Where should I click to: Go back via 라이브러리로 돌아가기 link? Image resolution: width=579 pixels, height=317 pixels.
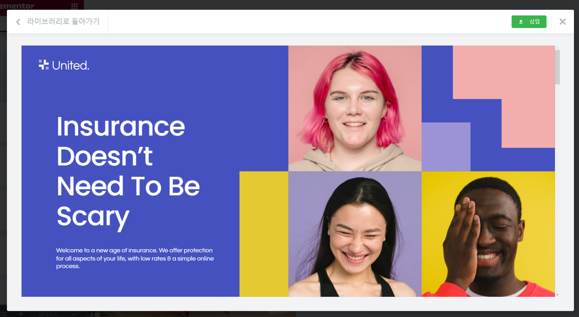click(x=63, y=21)
